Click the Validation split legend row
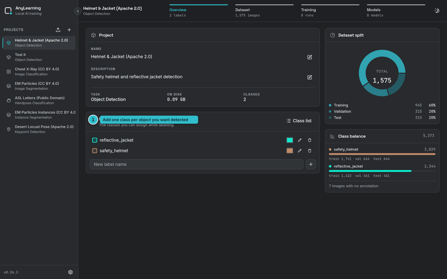The height and width of the screenshot is (279, 447). (x=382, y=111)
